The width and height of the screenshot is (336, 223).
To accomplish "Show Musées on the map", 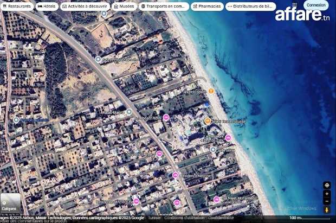I will coord(124,7).
